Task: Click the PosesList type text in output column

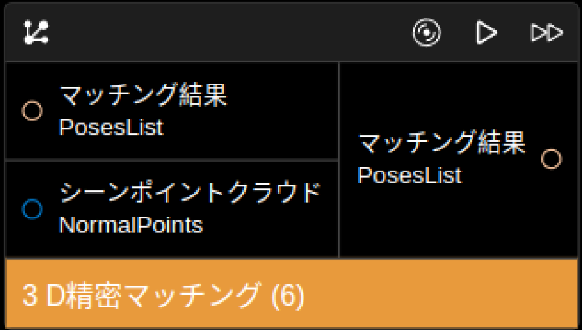Action: [409, 175]
